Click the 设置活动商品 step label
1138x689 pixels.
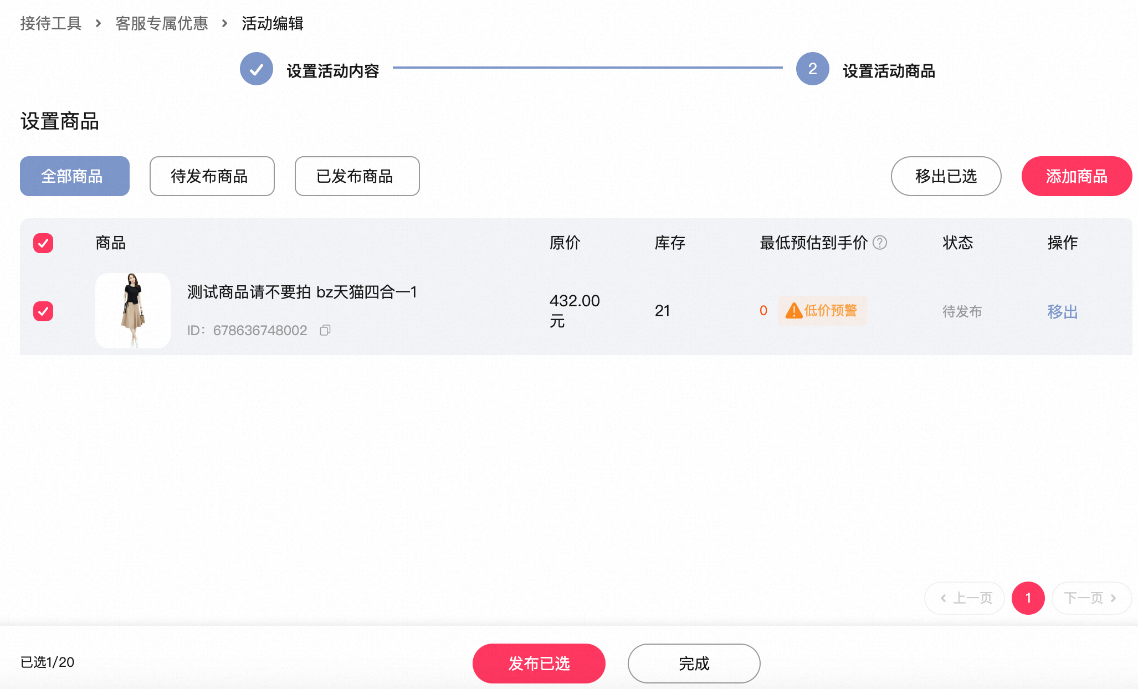click(889, 71)
